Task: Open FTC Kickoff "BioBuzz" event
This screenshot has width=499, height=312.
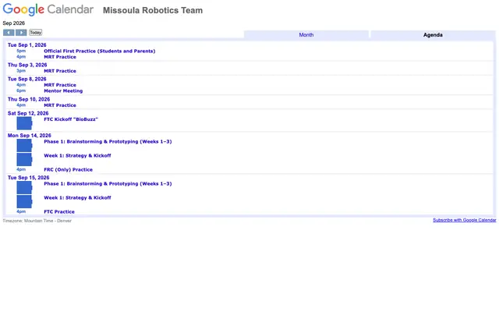Action: pos(71,119)
